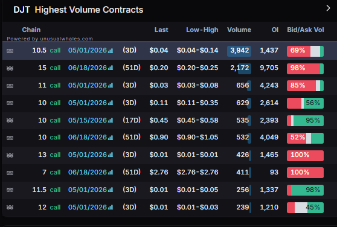Viewport: 337px width, 227px height.
Task: Click the (17D) days-to-expiry label
Action: coord(132,120)
